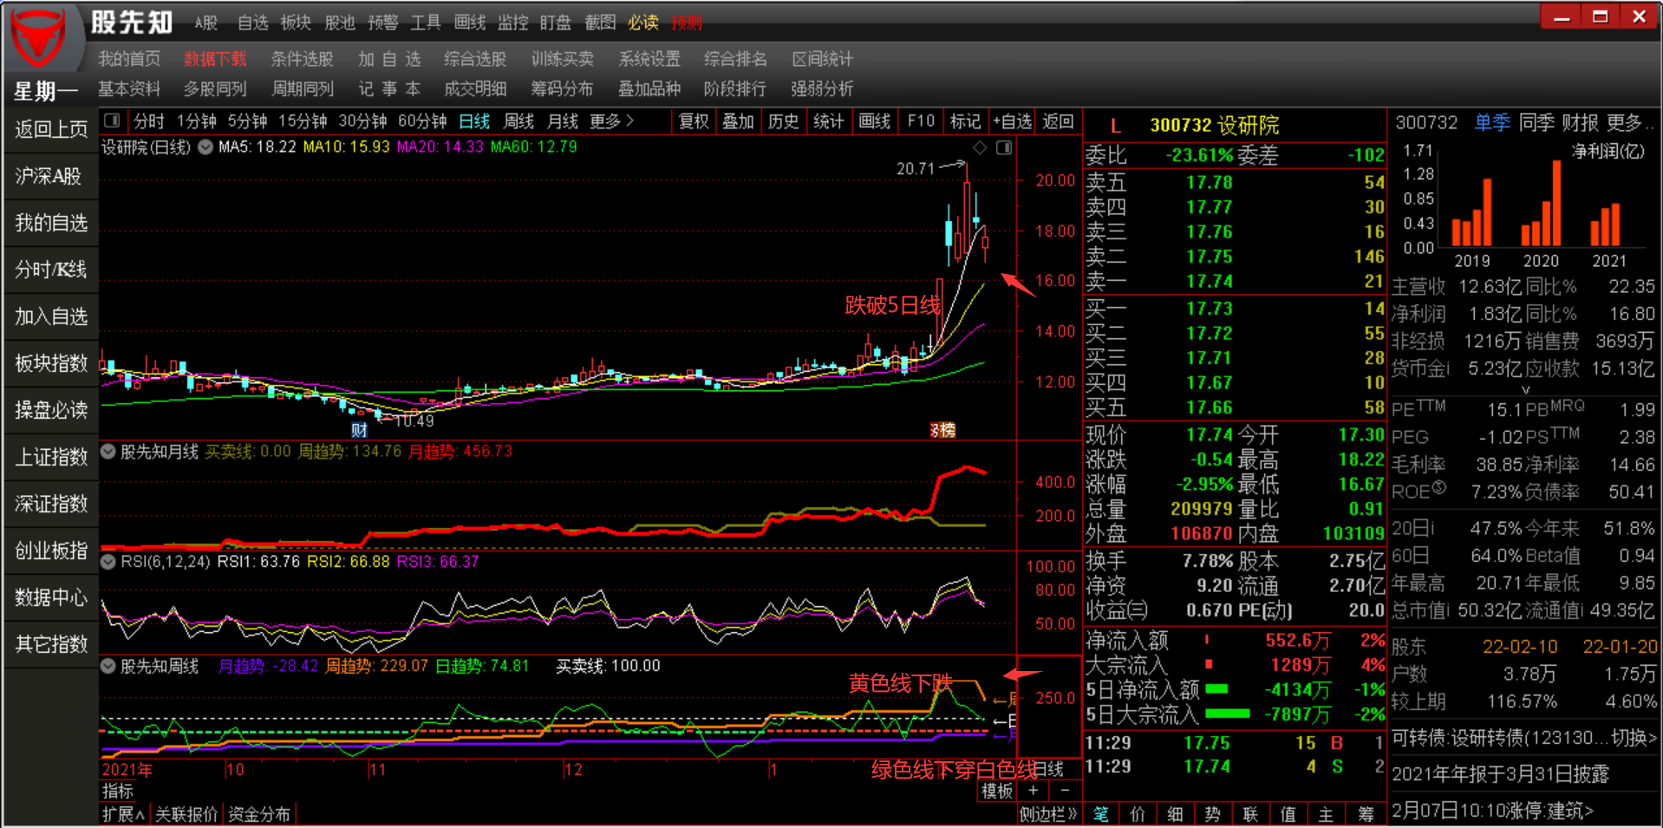The height and width of the screenshot is (828, 1663).
Task: Click the 叠加 toolbar button
Action: [739, 121]
